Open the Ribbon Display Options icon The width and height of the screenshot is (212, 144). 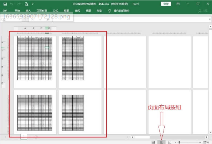(178, 4)
